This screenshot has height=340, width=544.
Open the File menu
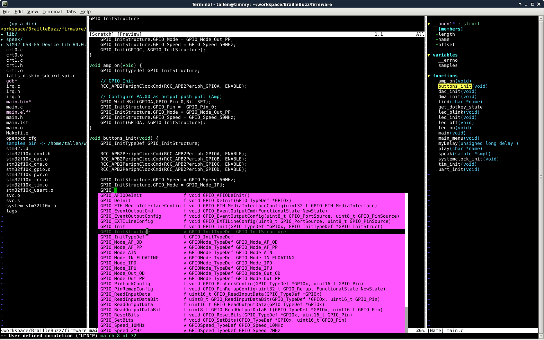tap(6, 11)
